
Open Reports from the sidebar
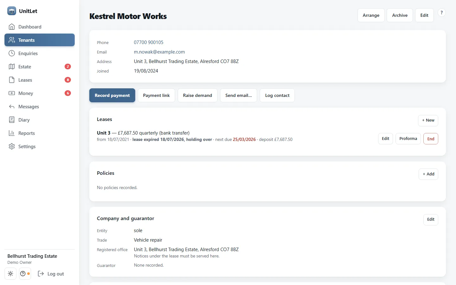(x=40, y=133)
